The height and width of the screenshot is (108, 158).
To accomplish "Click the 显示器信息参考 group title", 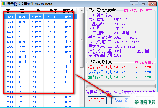I will click(x=102, y=10).
